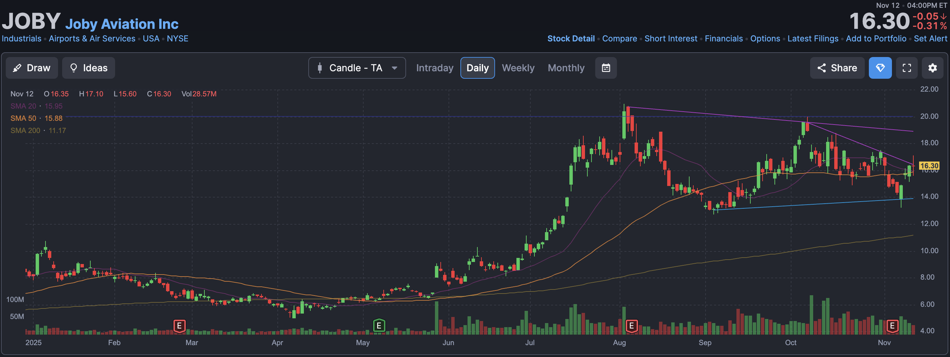Click the lightbulb icon in Ideas button
950x357 pixels.
(x=73, y=68)
